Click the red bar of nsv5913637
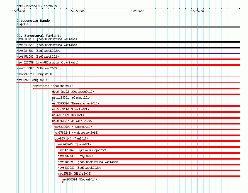 146,124
